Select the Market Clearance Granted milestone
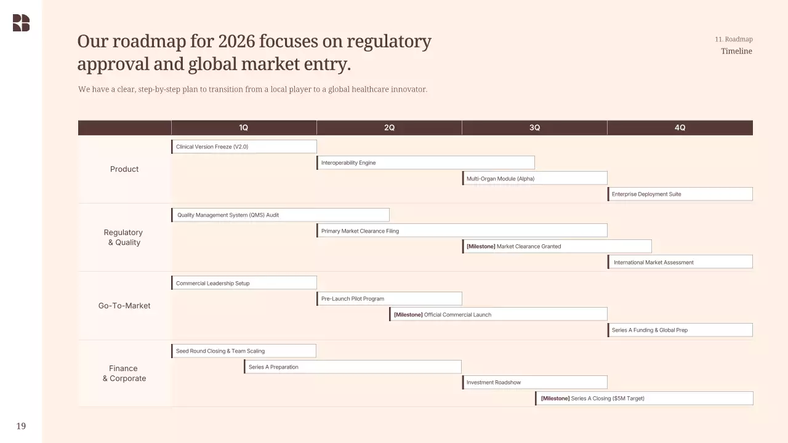This screenshot has height=443, width=788. (557, 246)
